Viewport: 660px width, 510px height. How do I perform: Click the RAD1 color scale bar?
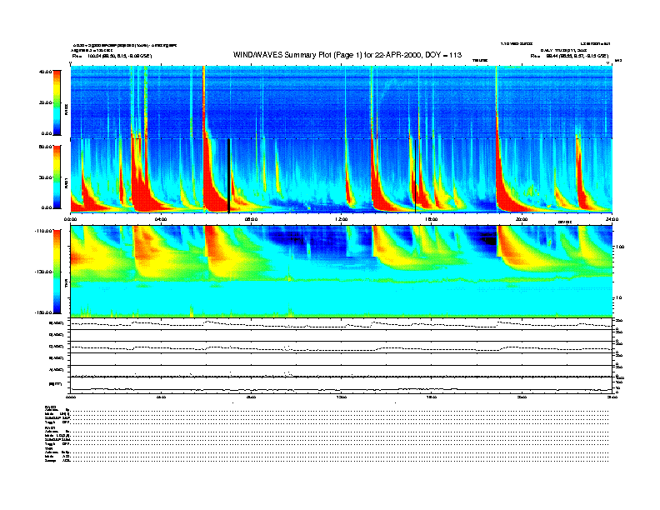pos(56,176)
